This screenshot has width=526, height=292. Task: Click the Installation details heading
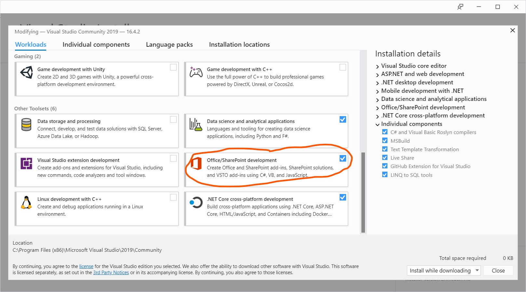pos(408,54)
